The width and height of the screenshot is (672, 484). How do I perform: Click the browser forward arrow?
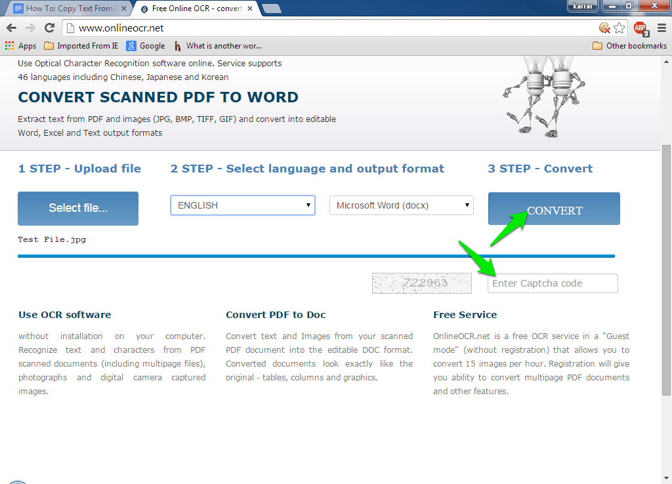coord(30,28)
